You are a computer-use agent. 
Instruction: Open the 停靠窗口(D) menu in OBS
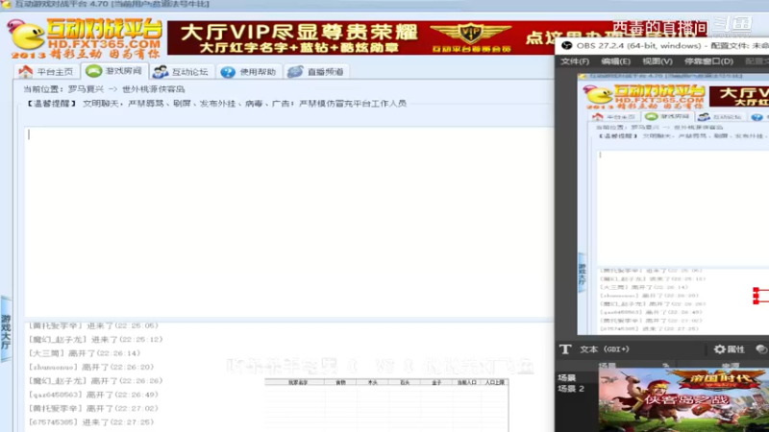click(x=708, y=61)
